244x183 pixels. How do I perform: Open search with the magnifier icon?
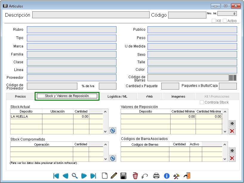[x=75, y=176]
